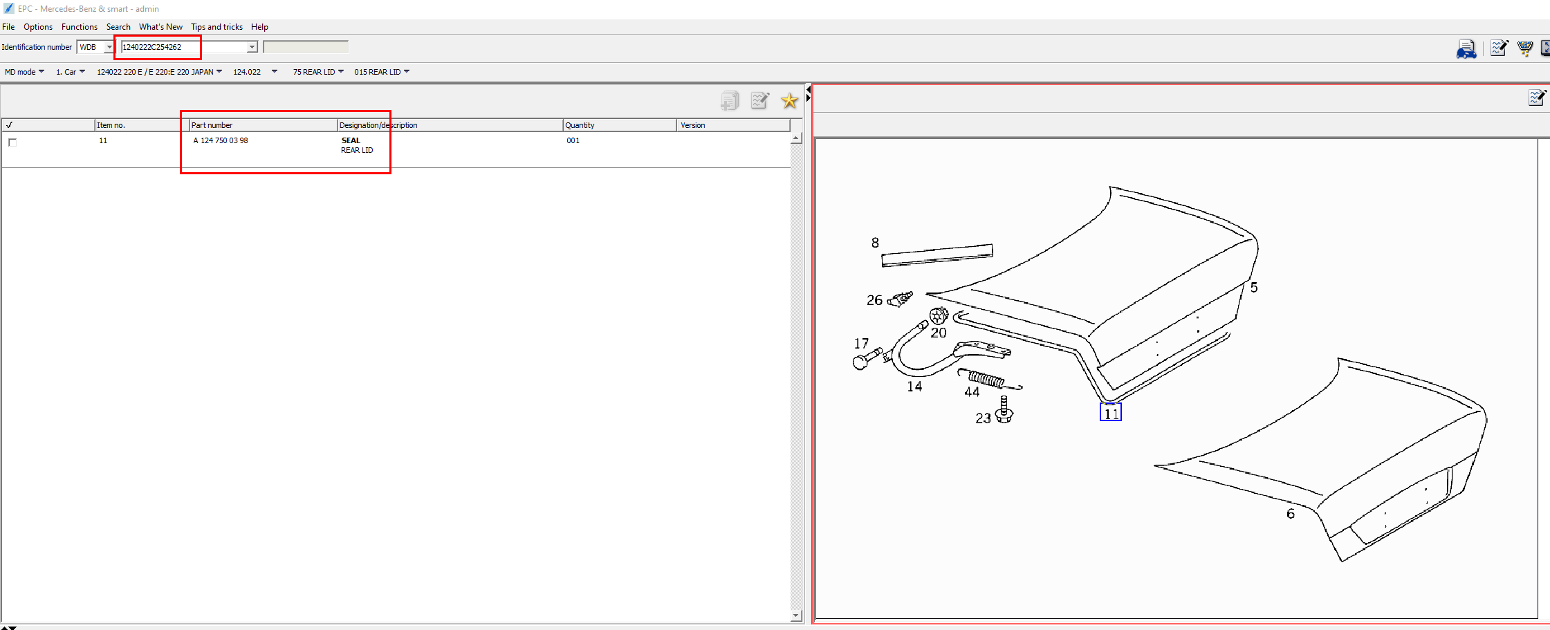Expand the 124022 220 E model dropdown

[x=159, y=72]
